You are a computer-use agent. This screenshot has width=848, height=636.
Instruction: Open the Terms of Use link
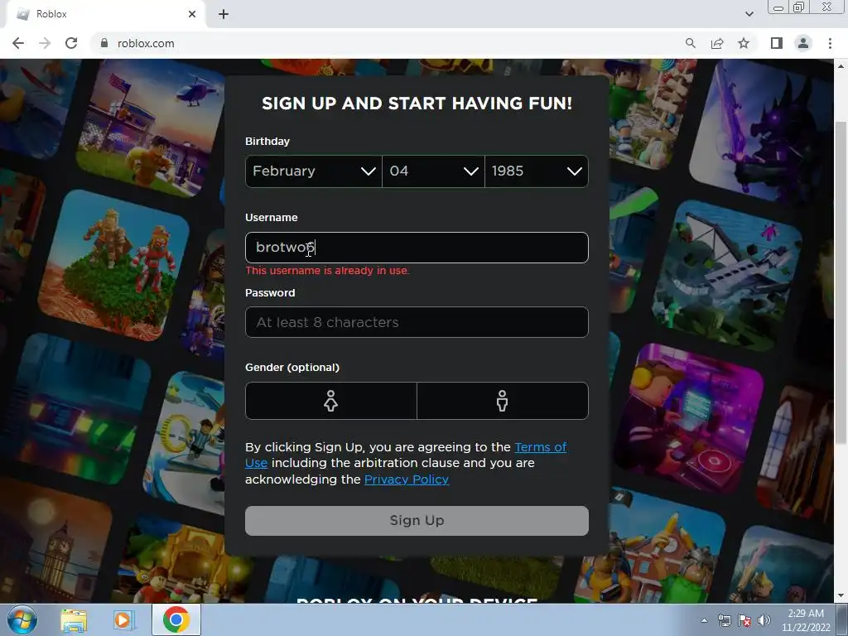click(540, 447)
